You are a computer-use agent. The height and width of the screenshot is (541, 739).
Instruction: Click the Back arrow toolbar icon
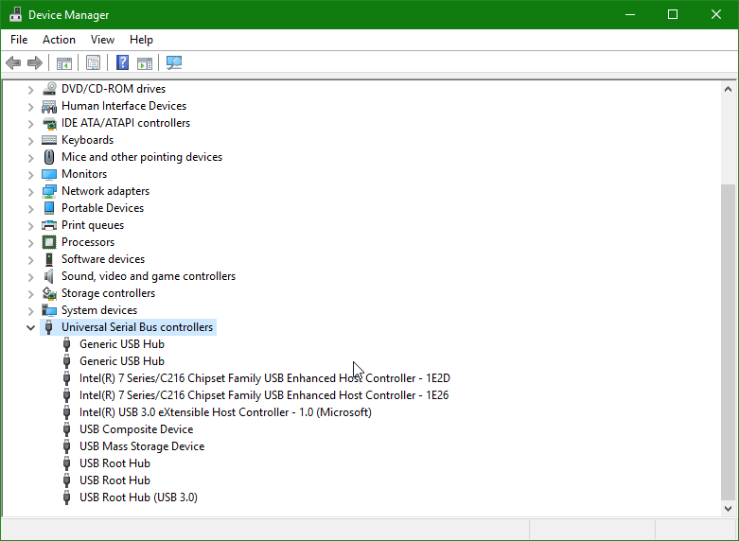(13, 62)
